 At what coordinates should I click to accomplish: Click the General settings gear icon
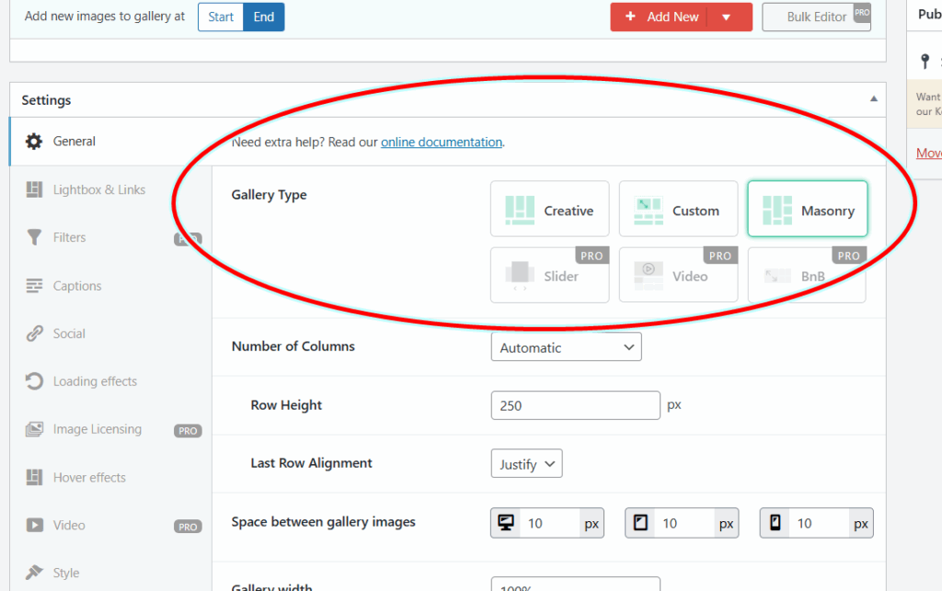[34, 142]
